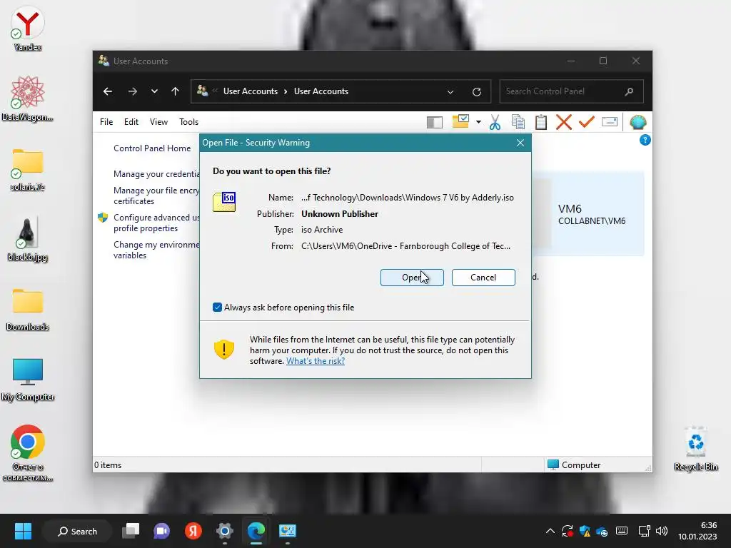
Task: Go forward with the right arrow button
Action: click(x=132, y=91)
